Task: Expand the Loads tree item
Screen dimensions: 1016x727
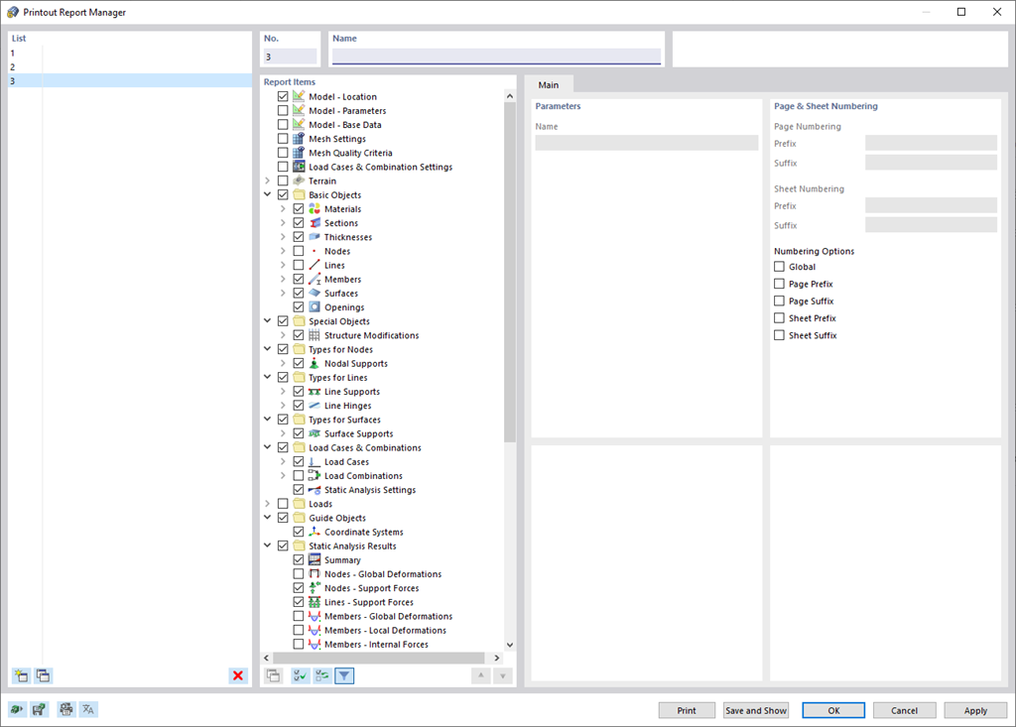Action: (267, 503)
